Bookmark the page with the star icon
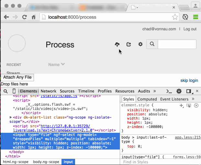The height and width of the screenshot is (165, 201). pyautogui.click(x=175, y=17)
